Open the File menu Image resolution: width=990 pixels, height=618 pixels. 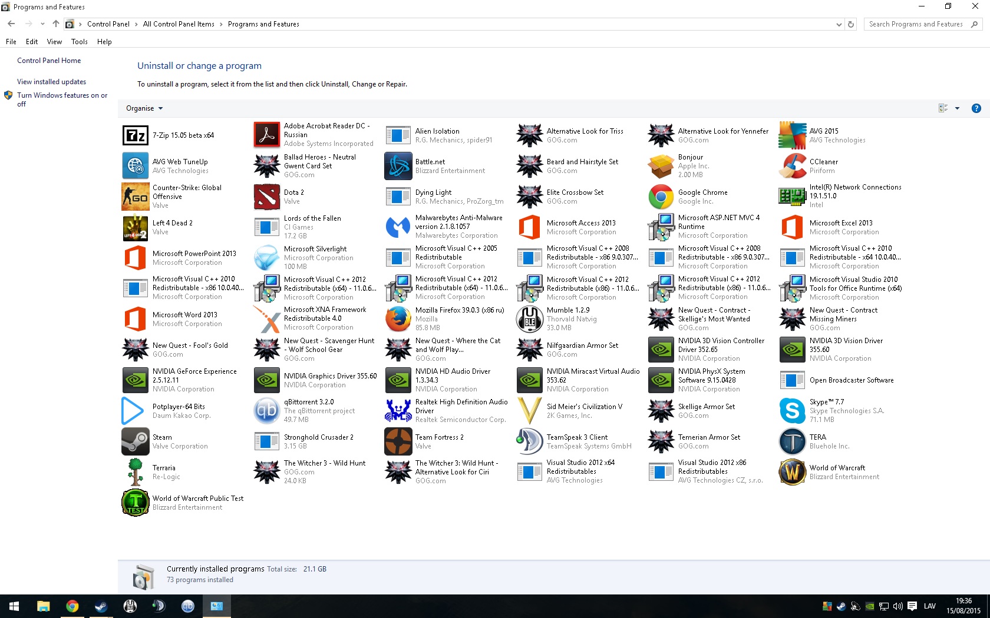[x=11, y=42]
